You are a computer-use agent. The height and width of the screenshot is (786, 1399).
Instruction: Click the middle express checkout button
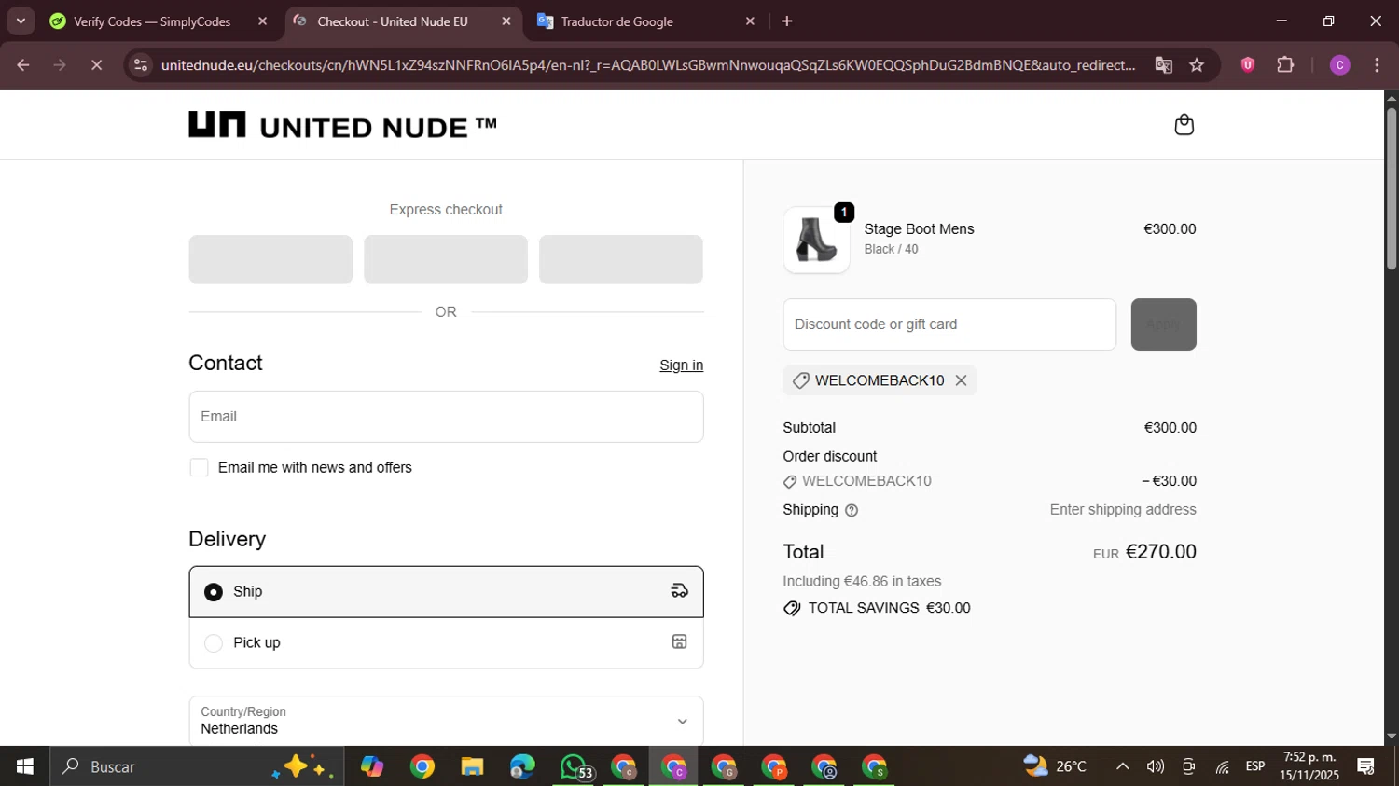[x=446, y=259]
